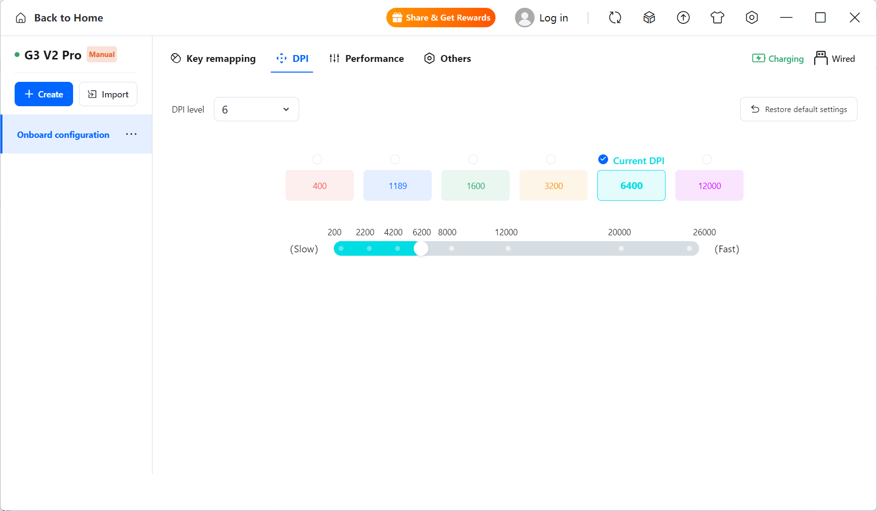Open Onboard configuration three-dot menu

(131, 134)
